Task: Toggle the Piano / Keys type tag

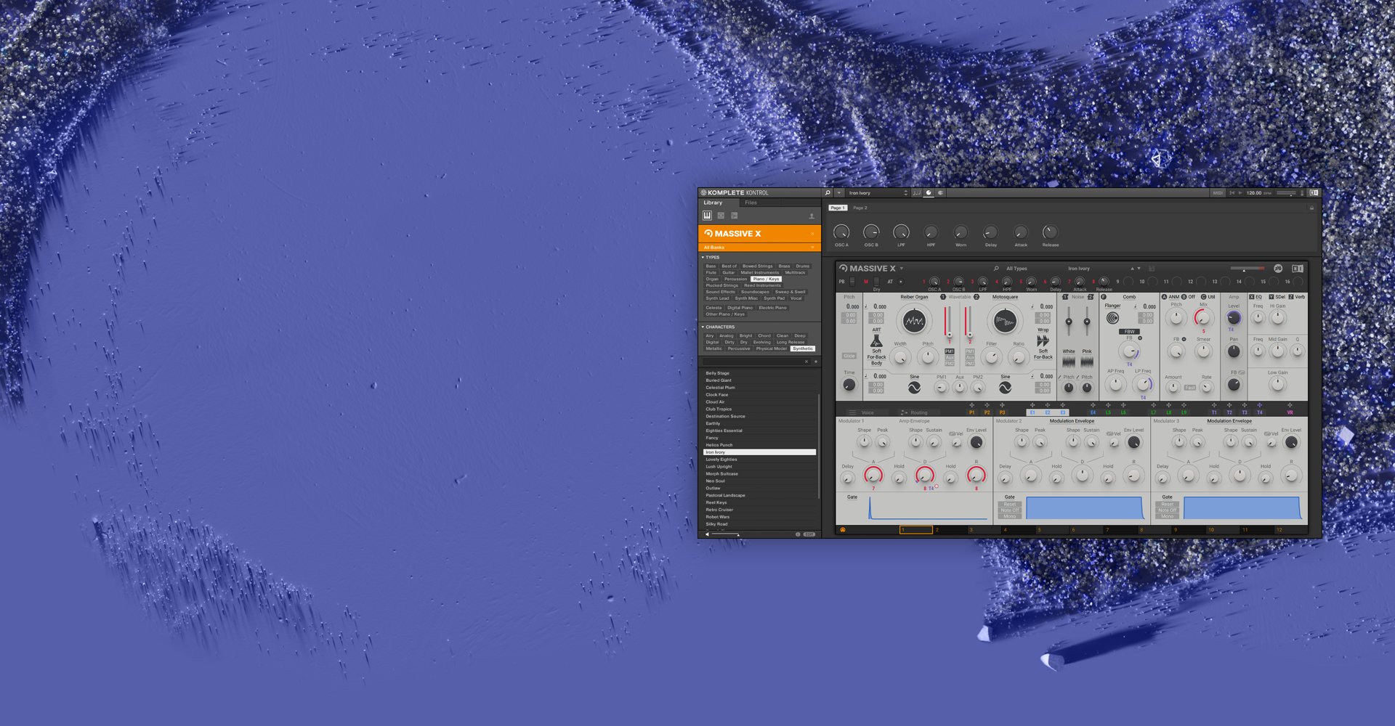Action: 766,279
